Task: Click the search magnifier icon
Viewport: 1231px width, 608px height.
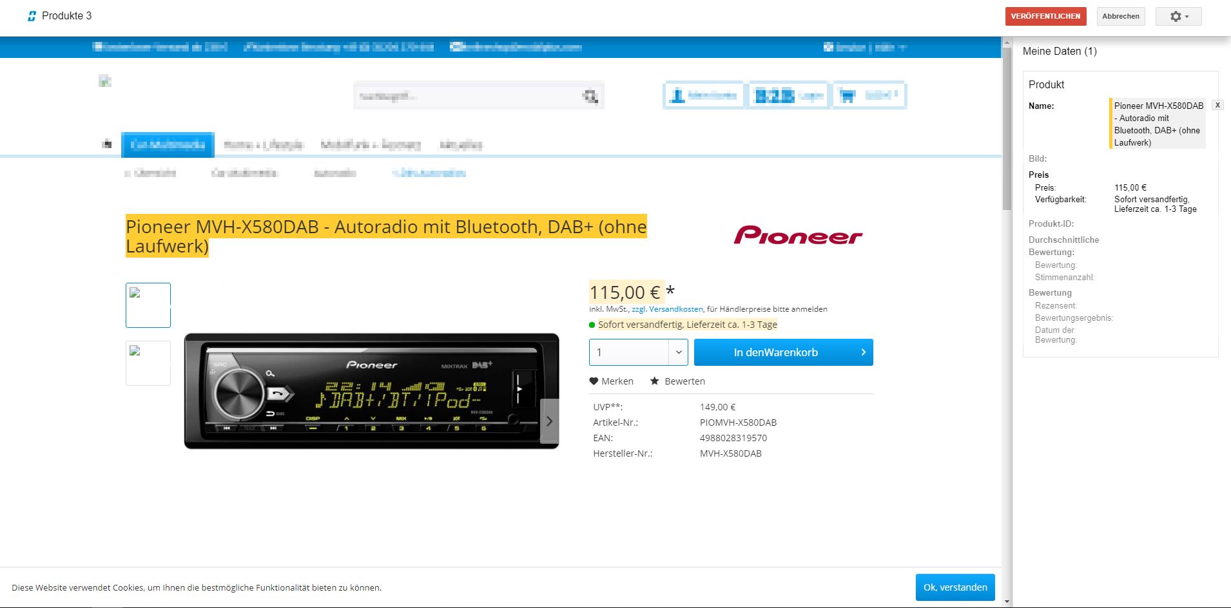Action: pyautogui.click(x=590, y=96)
